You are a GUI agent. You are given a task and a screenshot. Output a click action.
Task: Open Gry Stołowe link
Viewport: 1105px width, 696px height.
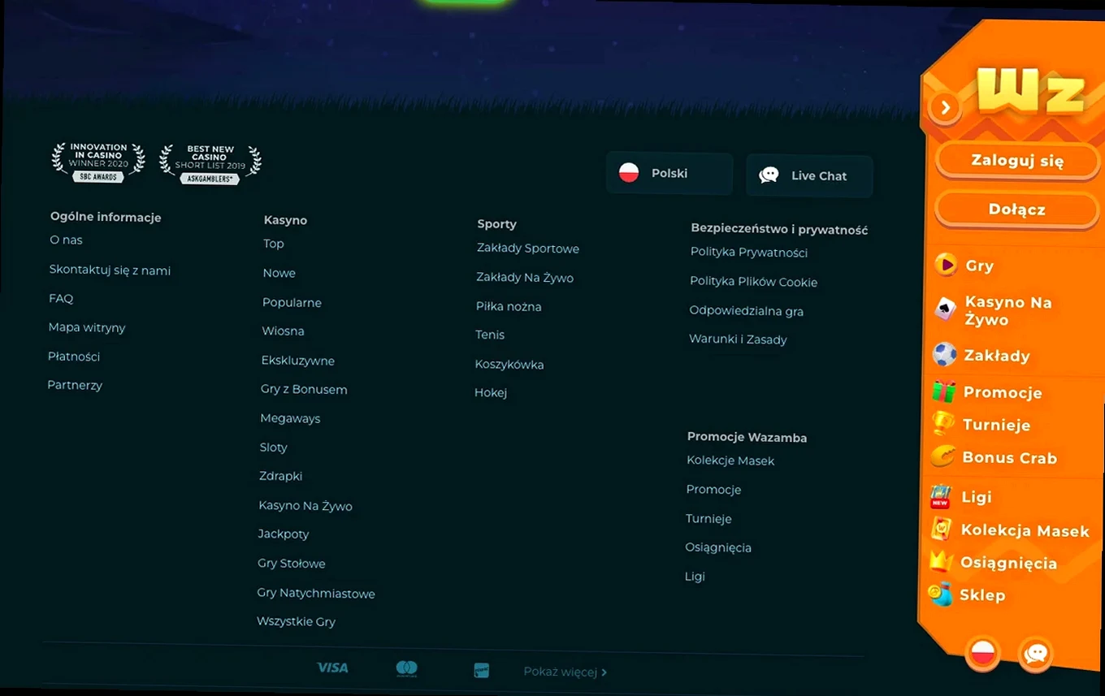tap(291, 563)
